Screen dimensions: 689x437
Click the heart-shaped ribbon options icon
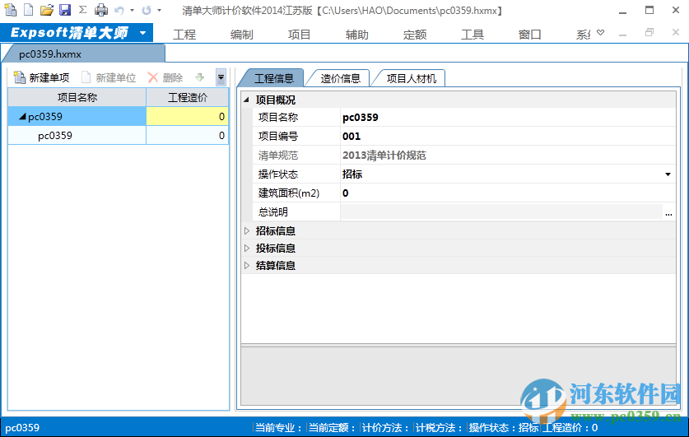pyautogui.click(x=601, y=32)
